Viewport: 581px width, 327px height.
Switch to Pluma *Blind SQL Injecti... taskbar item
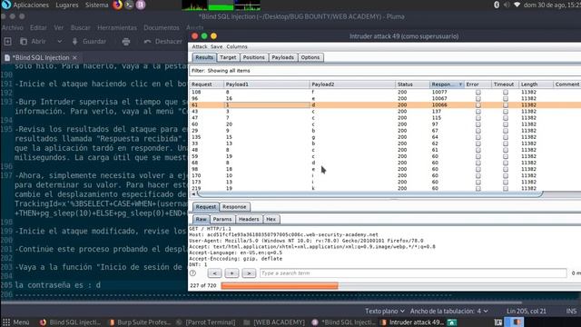pos(343,322)
